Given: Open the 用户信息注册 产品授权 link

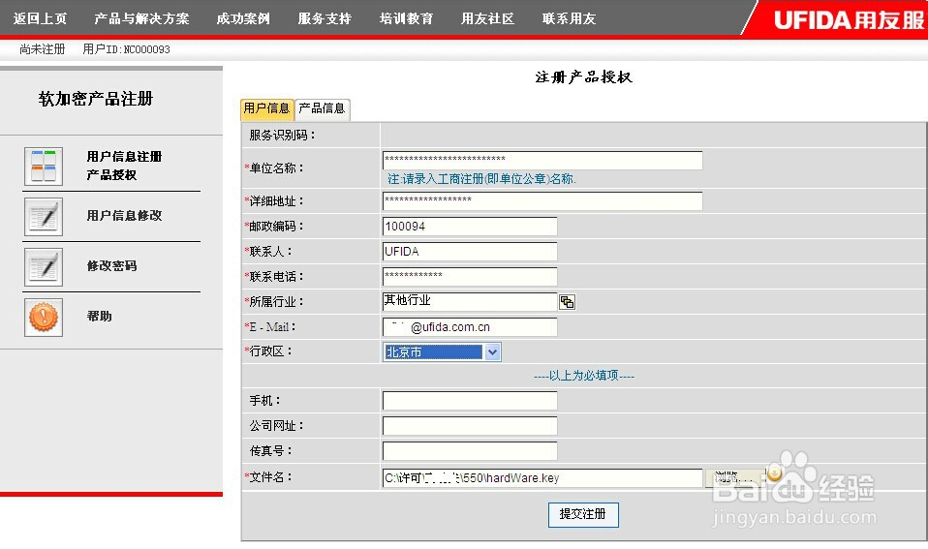Looking at the screenshot, I should (x=124, y=166).
